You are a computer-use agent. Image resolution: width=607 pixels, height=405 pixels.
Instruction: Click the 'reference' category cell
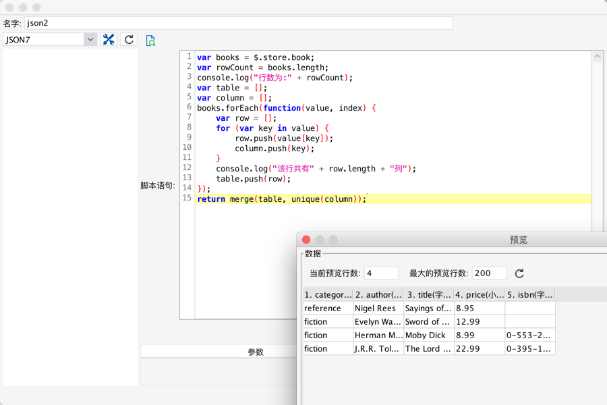(x=328, y=308)
